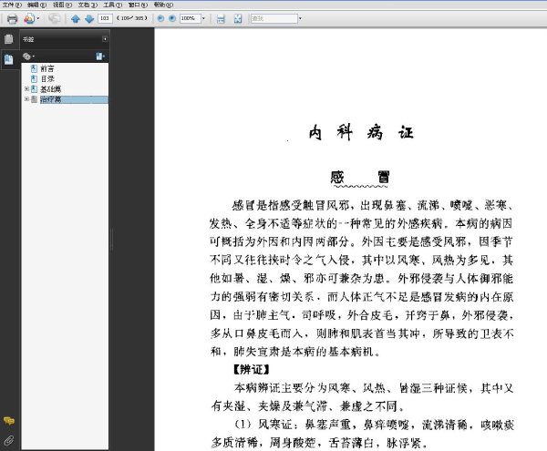Open the 工具 menu

coord(112,5)
